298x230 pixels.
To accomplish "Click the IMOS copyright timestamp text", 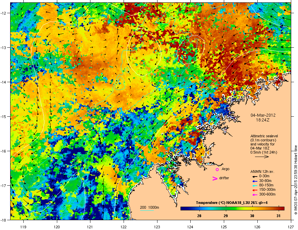I will 296,180.
